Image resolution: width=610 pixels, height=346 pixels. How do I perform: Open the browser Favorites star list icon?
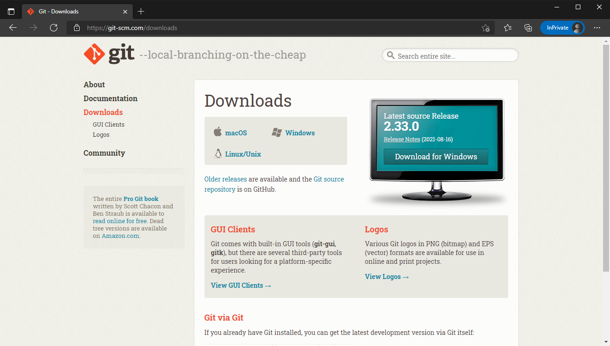508,28
